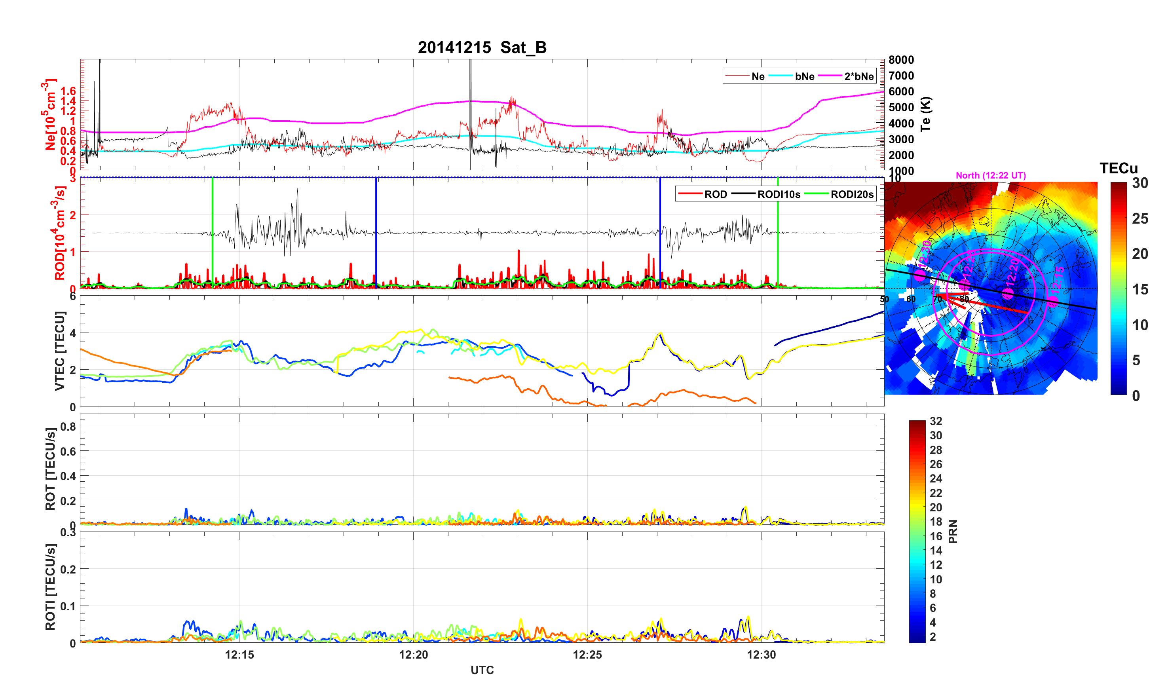
Task: Click the VTEC [TECU] axis label
Action: pos(60,351)
